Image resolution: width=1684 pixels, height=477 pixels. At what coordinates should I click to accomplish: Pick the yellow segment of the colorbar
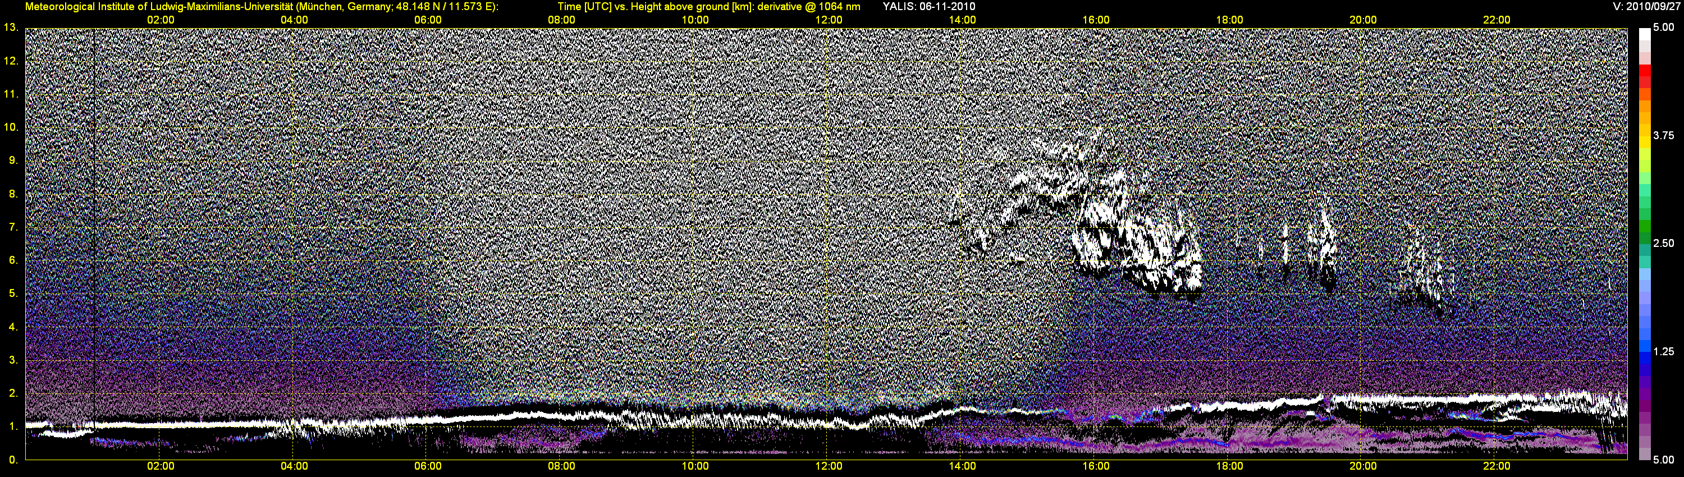pos(1645,142)
